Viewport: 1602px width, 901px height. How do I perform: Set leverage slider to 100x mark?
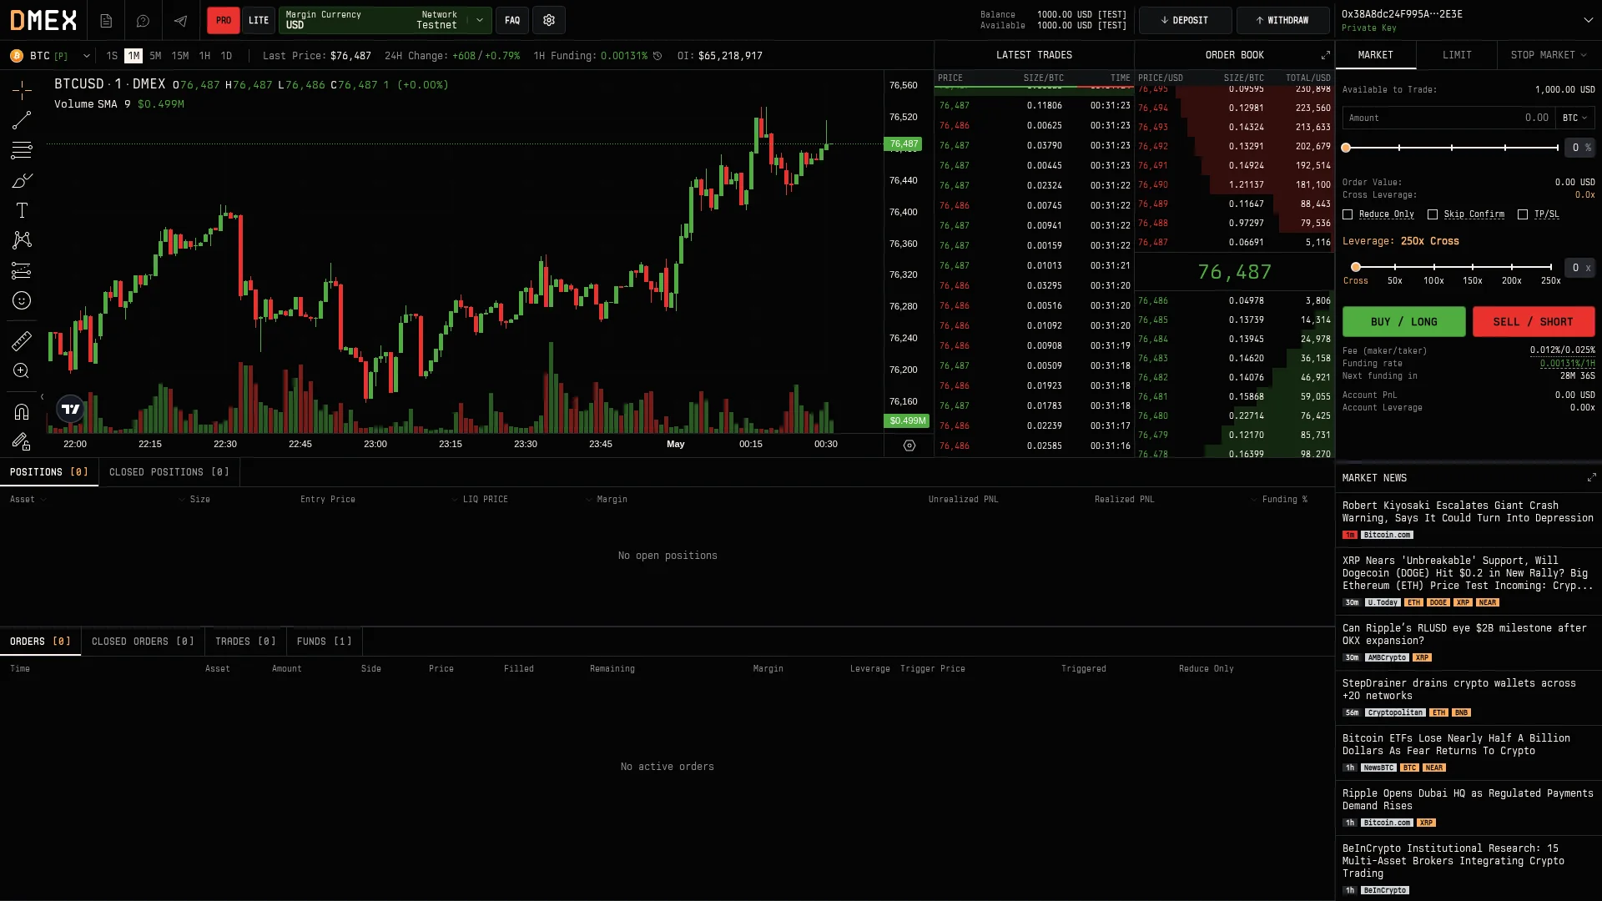pos(1433,267)
